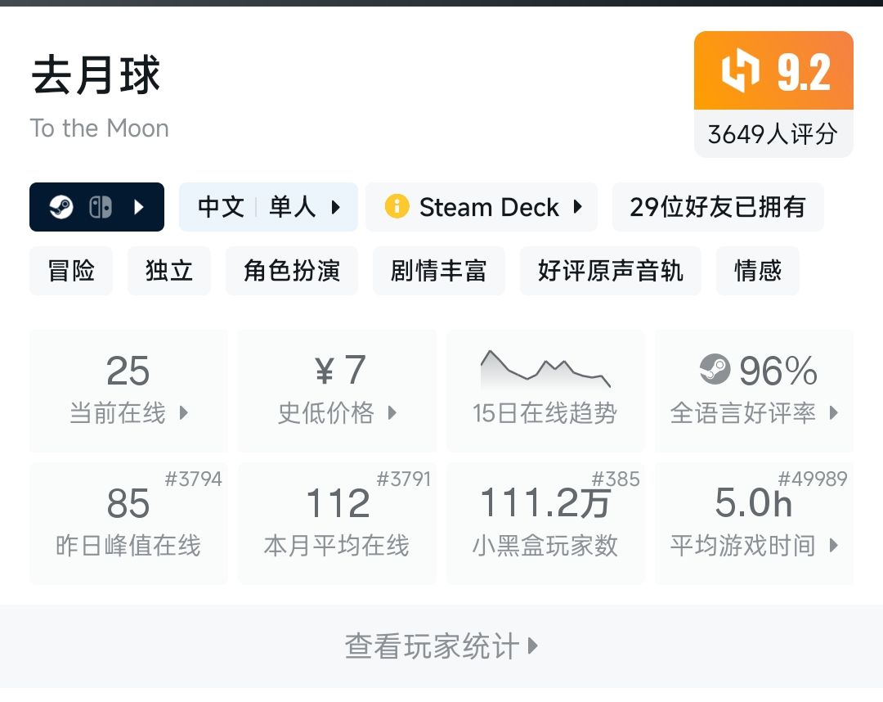Expand the platforms list arrow
The width and height of the screenshot is (883, 702).
pos(138,207)
